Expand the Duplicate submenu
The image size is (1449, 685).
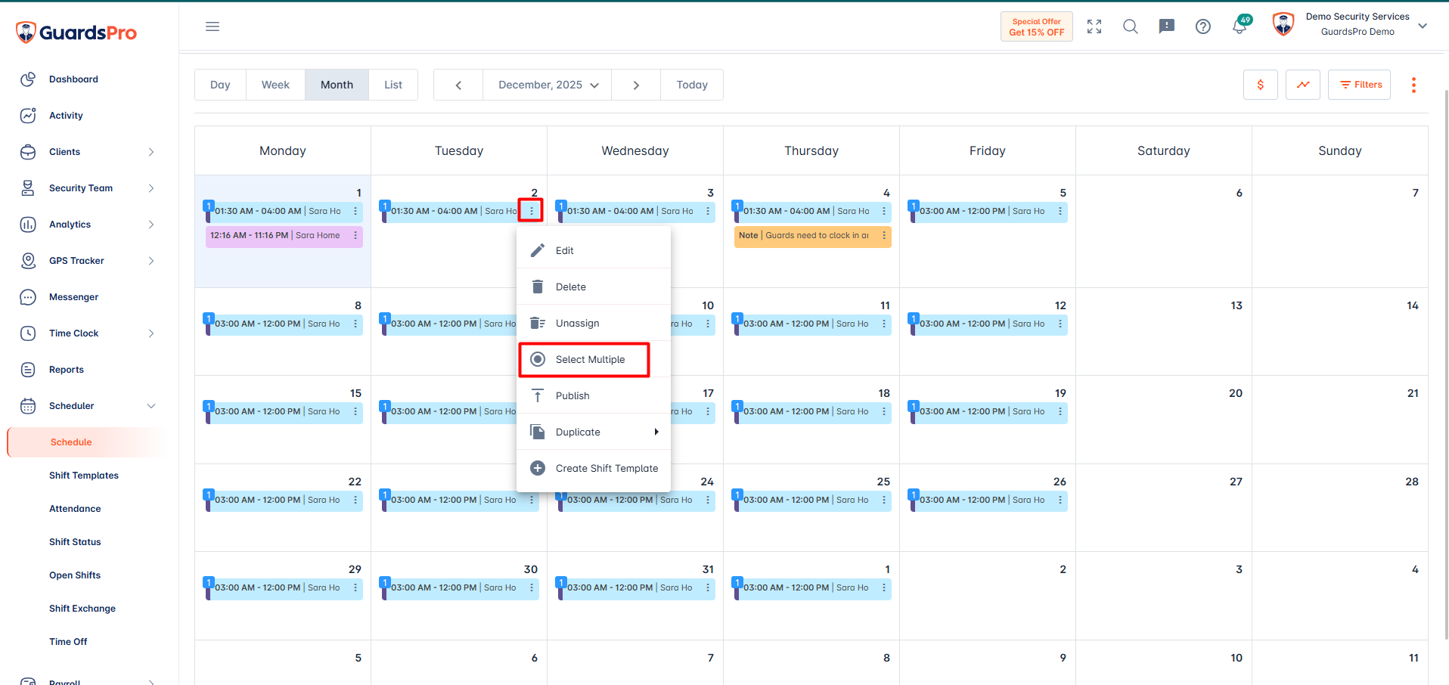coord(594,432)
